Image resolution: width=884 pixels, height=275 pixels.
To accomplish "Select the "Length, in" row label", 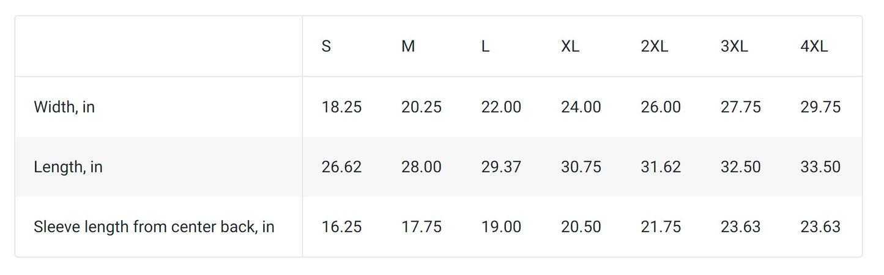I will point(68,167).
